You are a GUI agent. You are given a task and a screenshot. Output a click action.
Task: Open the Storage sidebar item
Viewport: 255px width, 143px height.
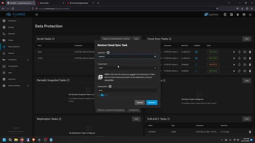click(11, 27)
